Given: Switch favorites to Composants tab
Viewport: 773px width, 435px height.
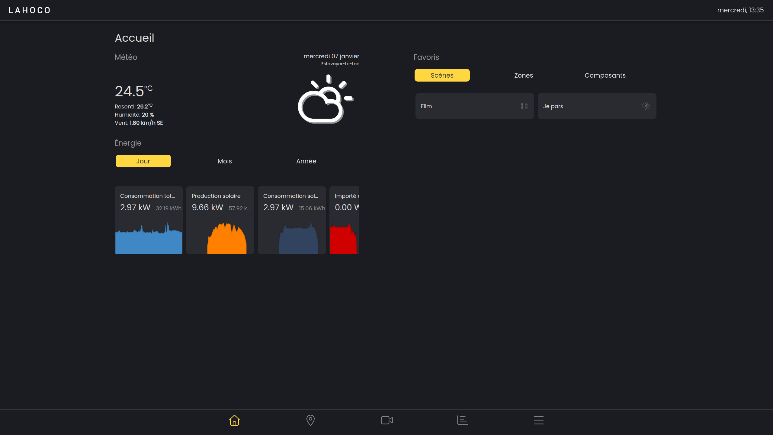Looking at the screenshot, I should coord(605,75).
